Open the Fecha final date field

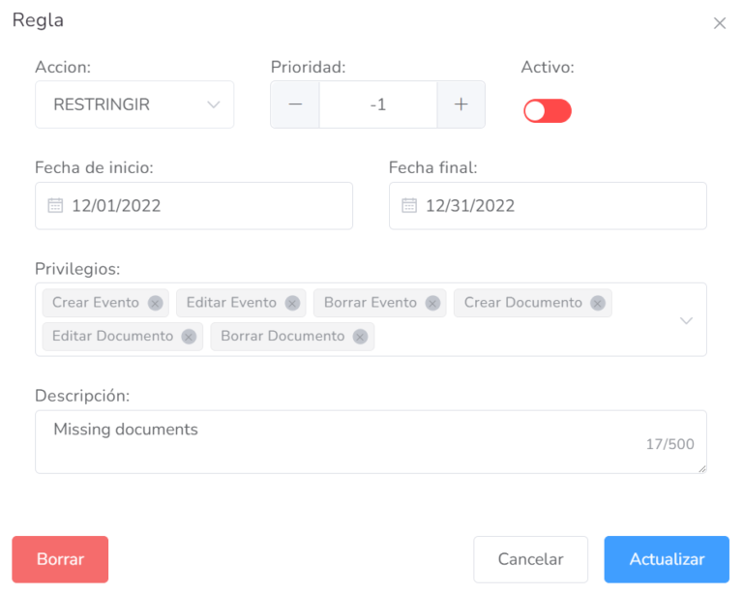556,206
